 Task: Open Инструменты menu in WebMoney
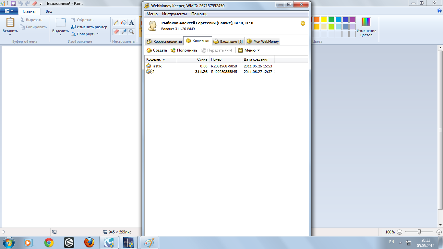coord(174,14)
